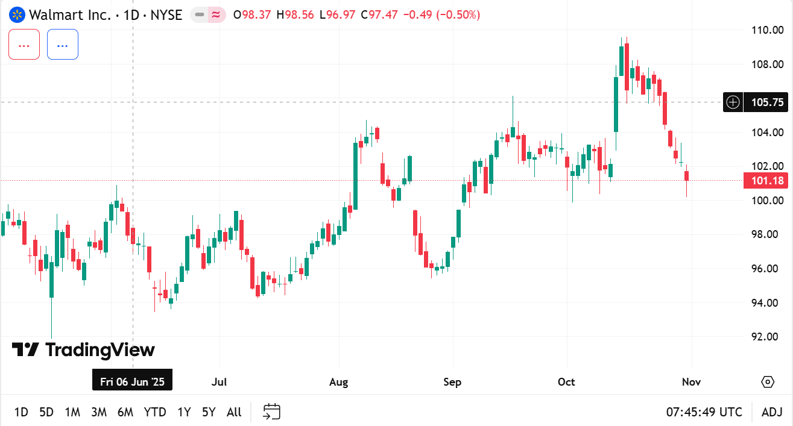
Task: Select the 1D time range
Action: tap(21, 412)
